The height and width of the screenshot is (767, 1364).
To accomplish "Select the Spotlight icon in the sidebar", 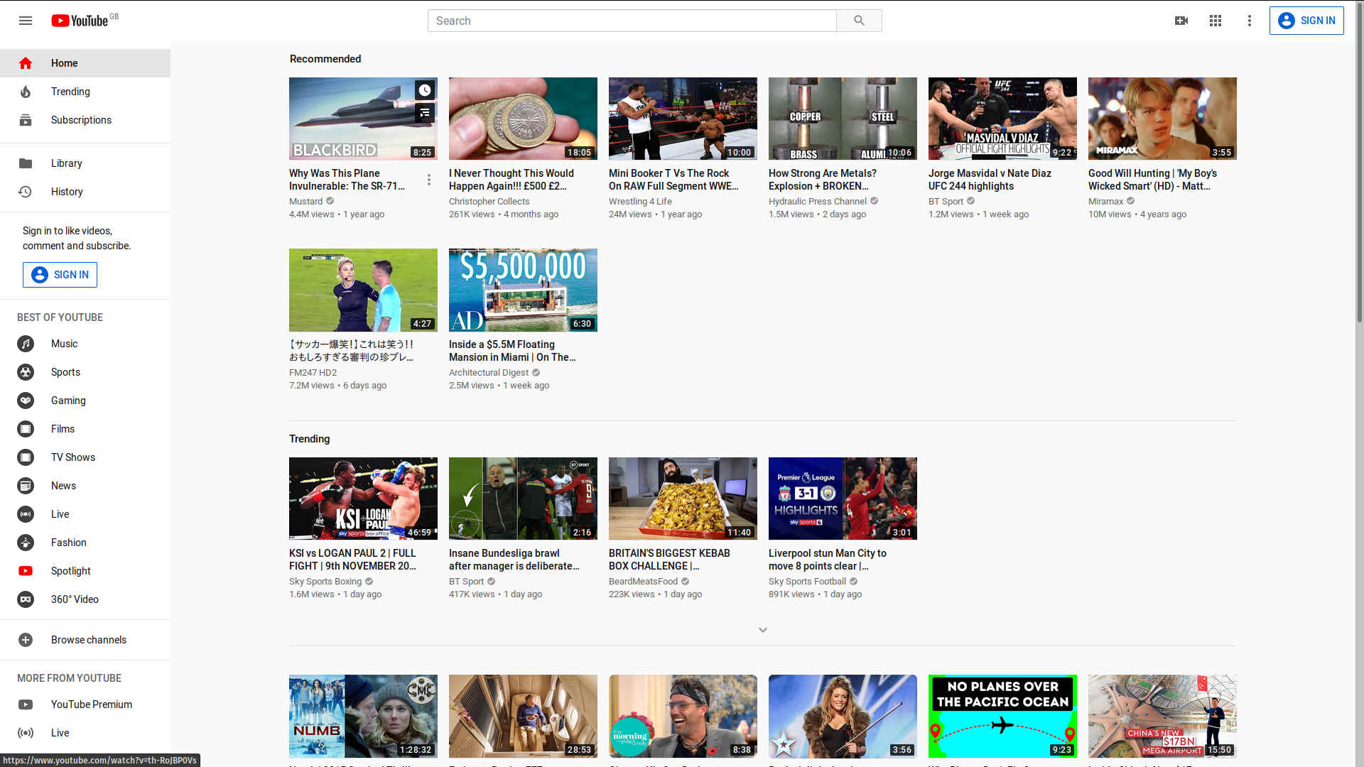I will (26, 571).
